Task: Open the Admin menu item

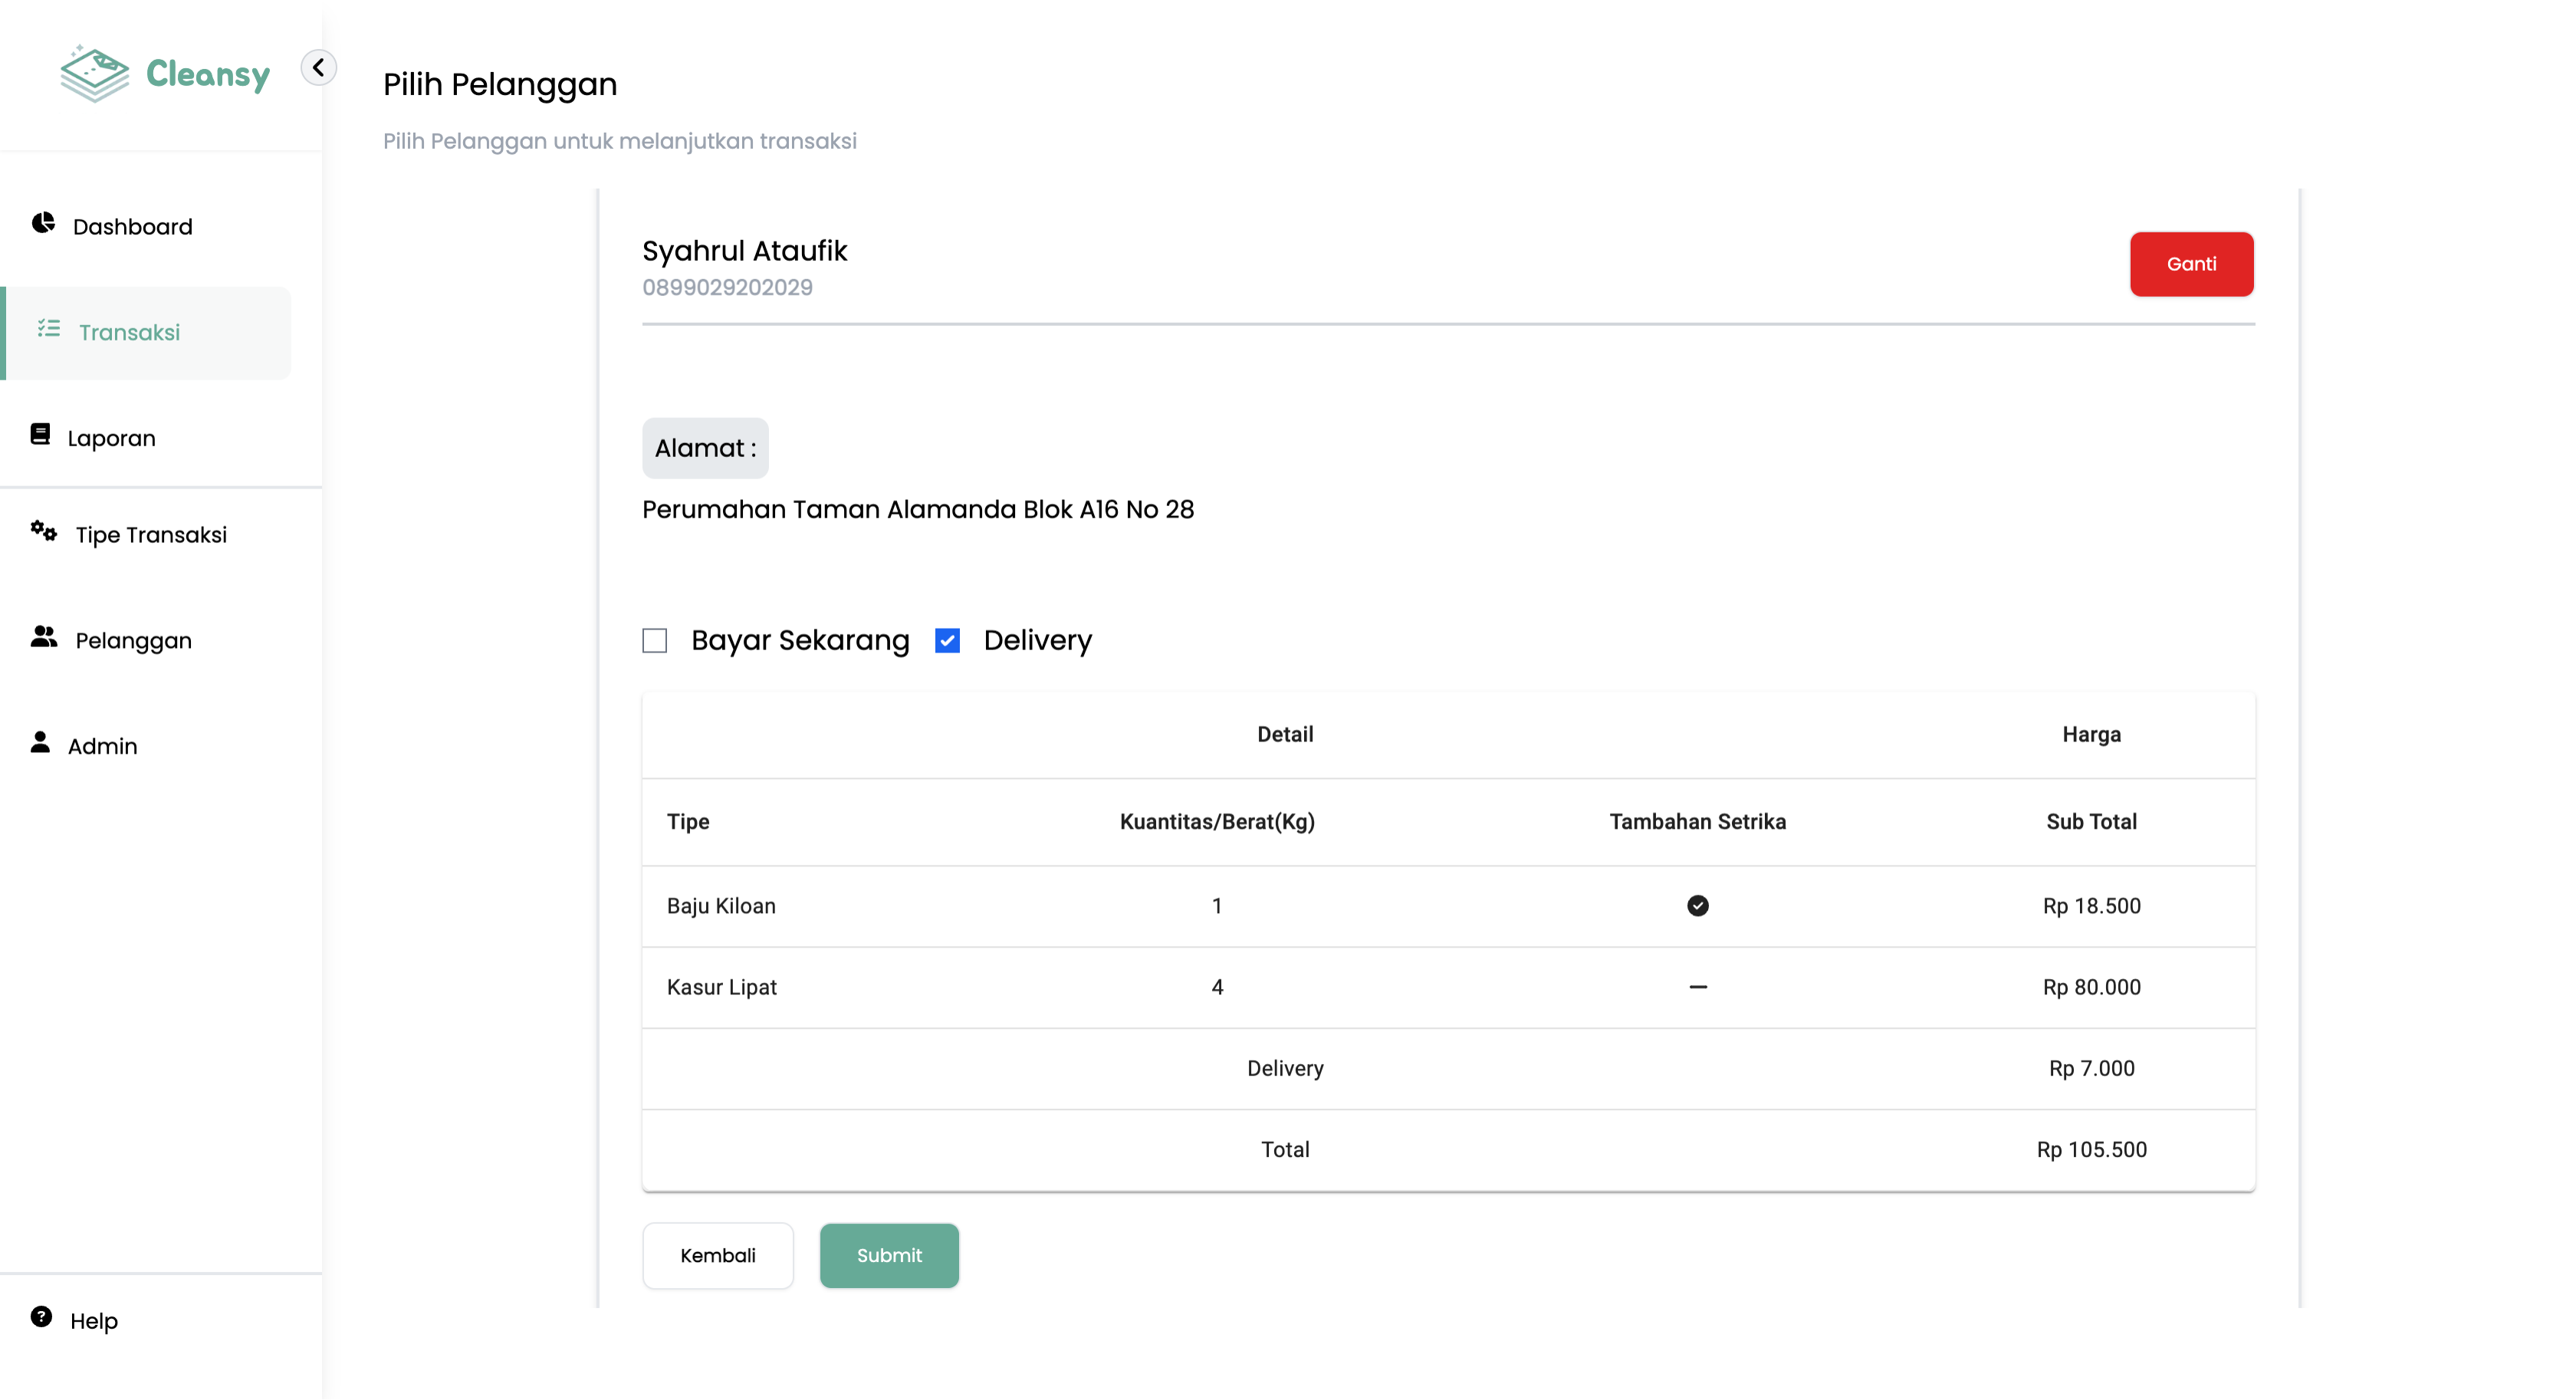Action: (x=103, y=746)
